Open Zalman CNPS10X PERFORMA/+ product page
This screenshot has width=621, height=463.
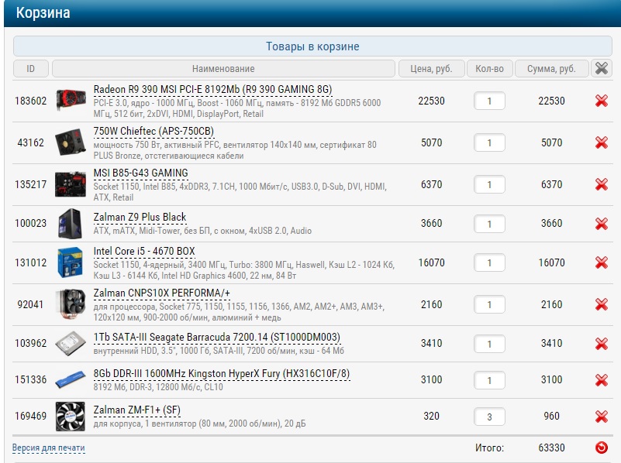click(161, 293)
